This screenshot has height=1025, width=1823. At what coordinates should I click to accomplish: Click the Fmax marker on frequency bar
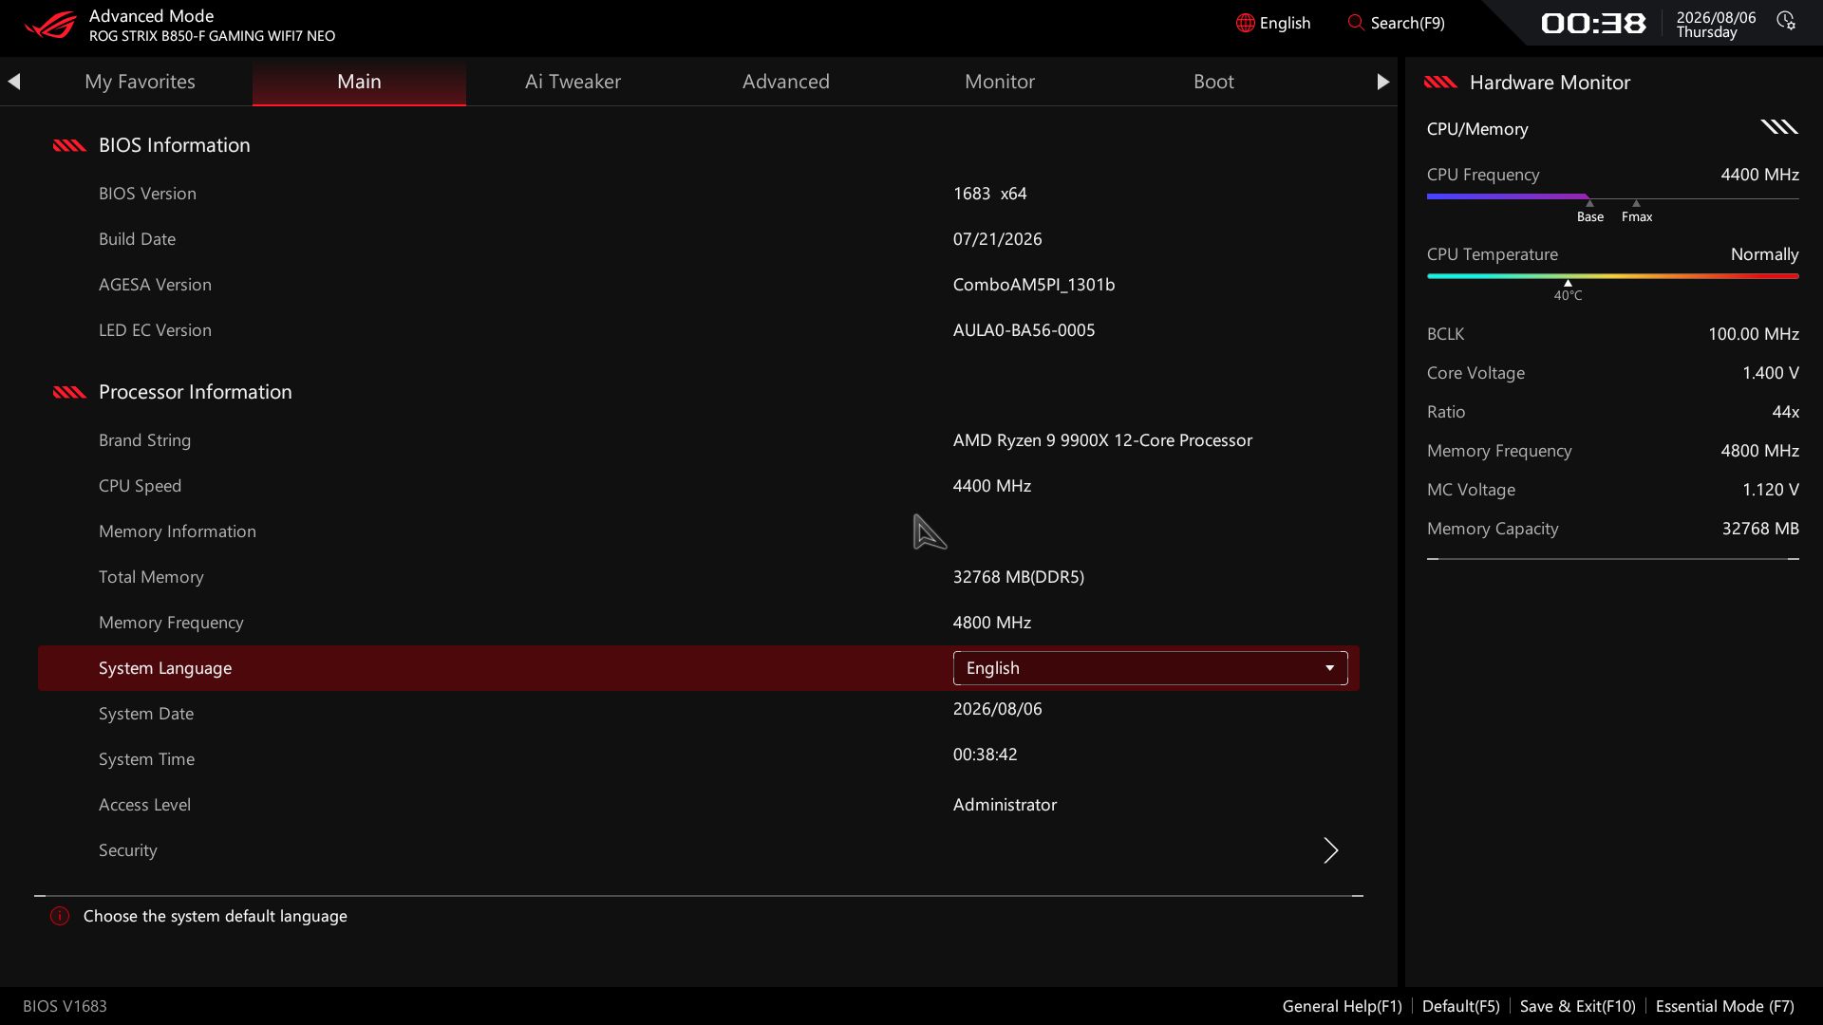1637,212
